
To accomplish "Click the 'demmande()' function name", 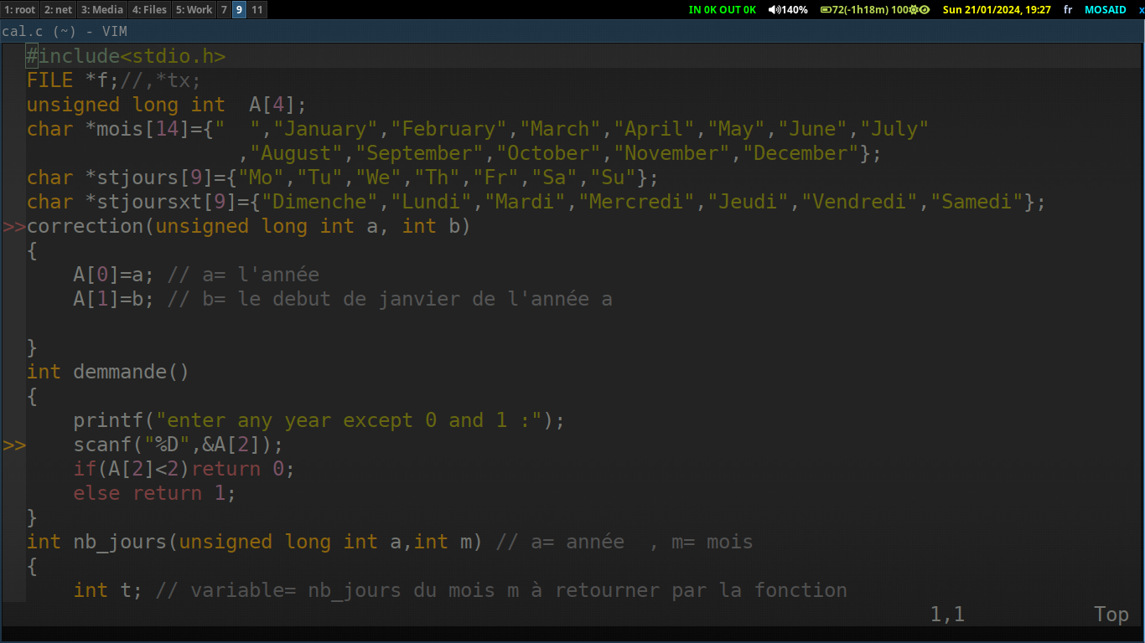I will pyautogui.click(x=132, y=372).
